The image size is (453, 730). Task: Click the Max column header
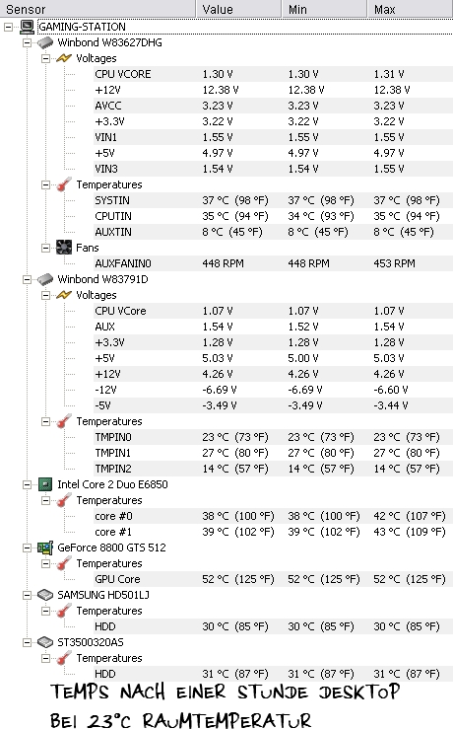(411, 9)
